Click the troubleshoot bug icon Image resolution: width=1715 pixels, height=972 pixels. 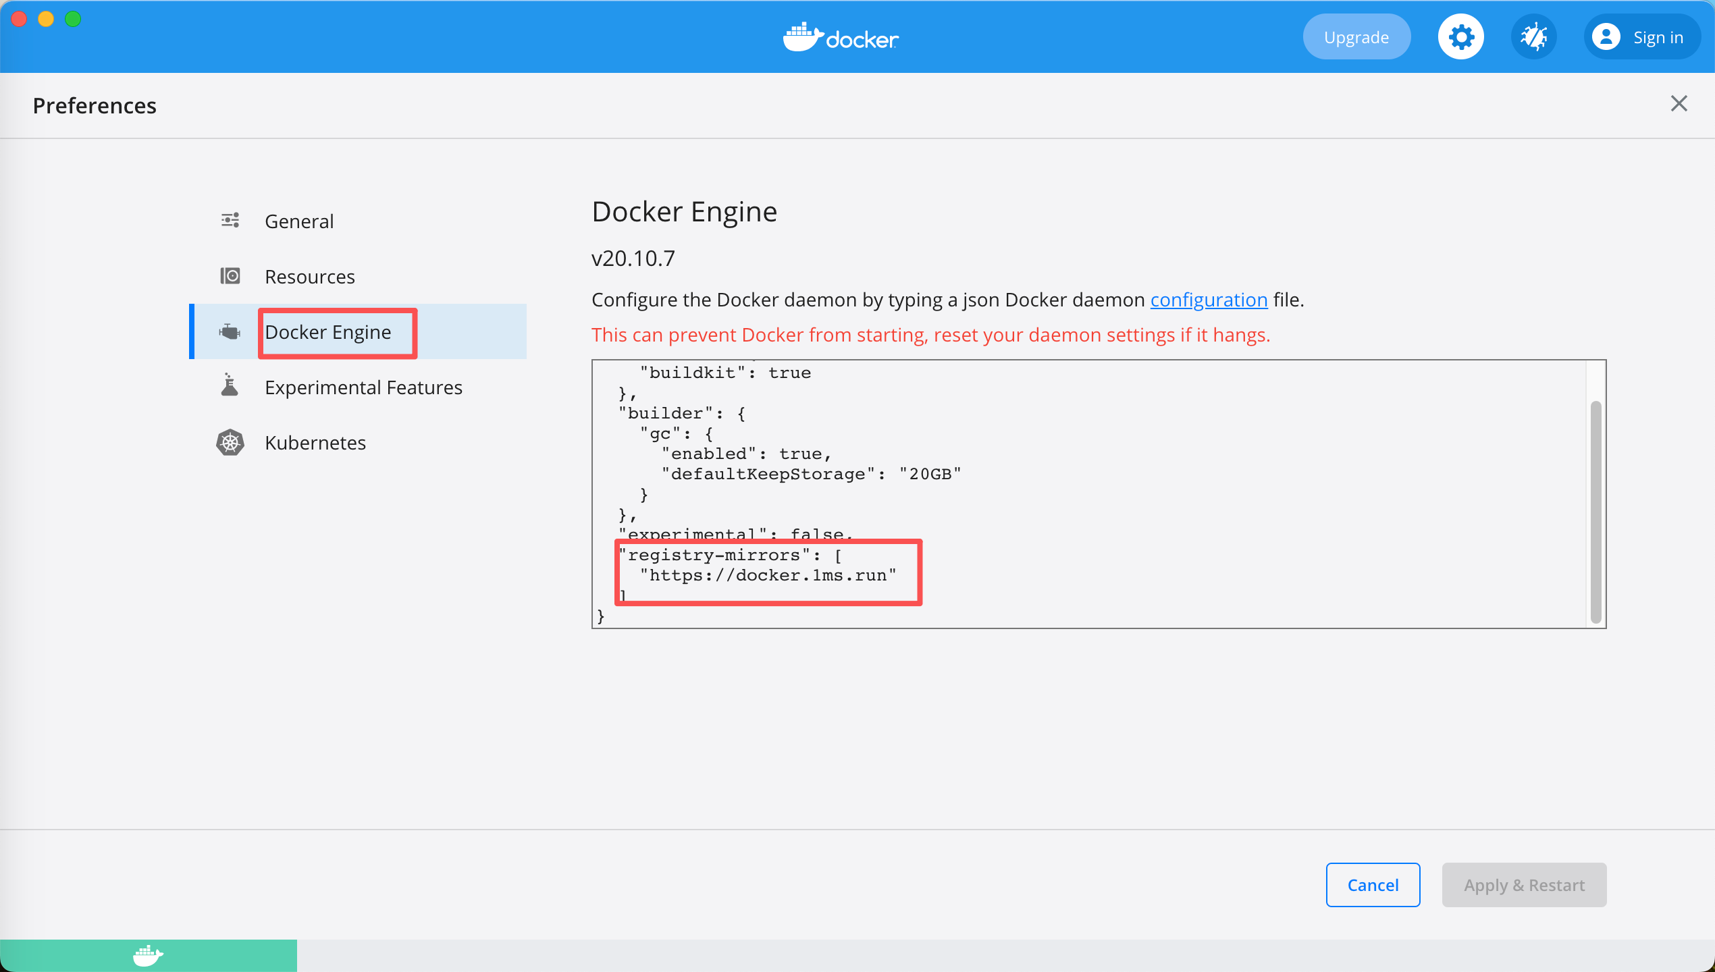click(1533, 37)
